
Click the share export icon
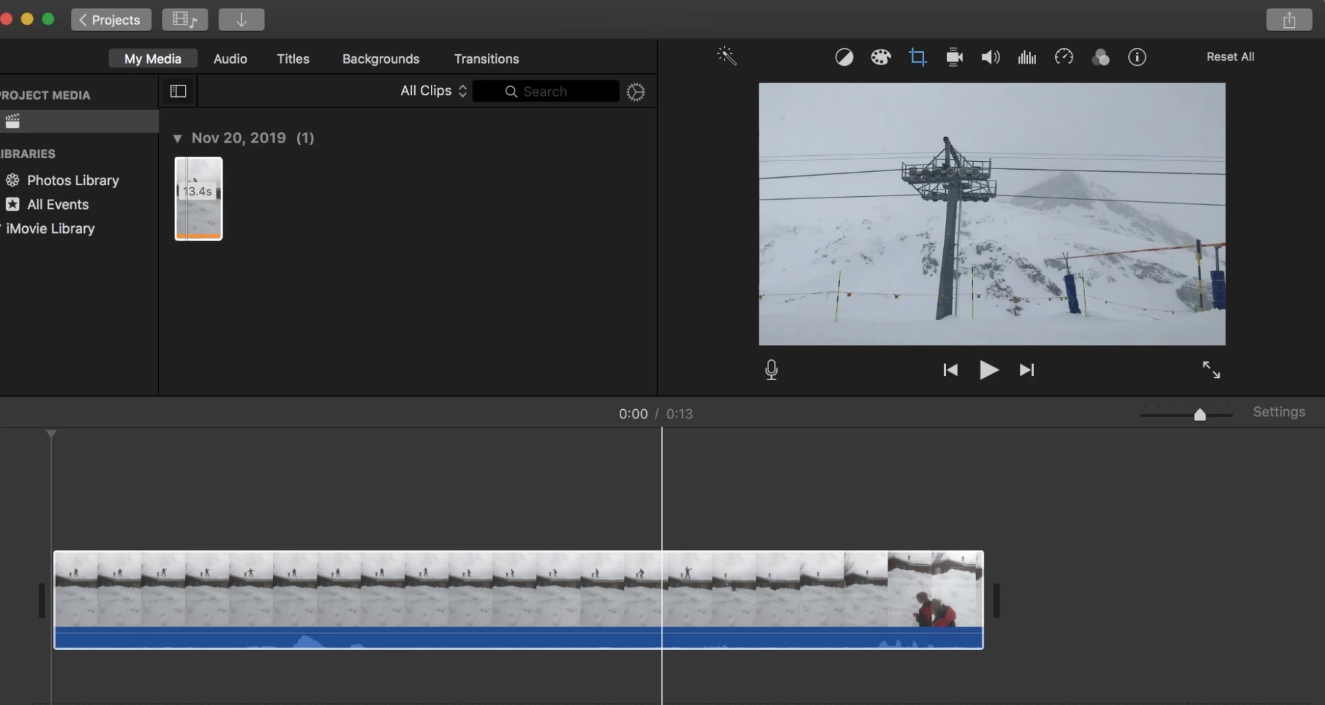pos(1289,20)
